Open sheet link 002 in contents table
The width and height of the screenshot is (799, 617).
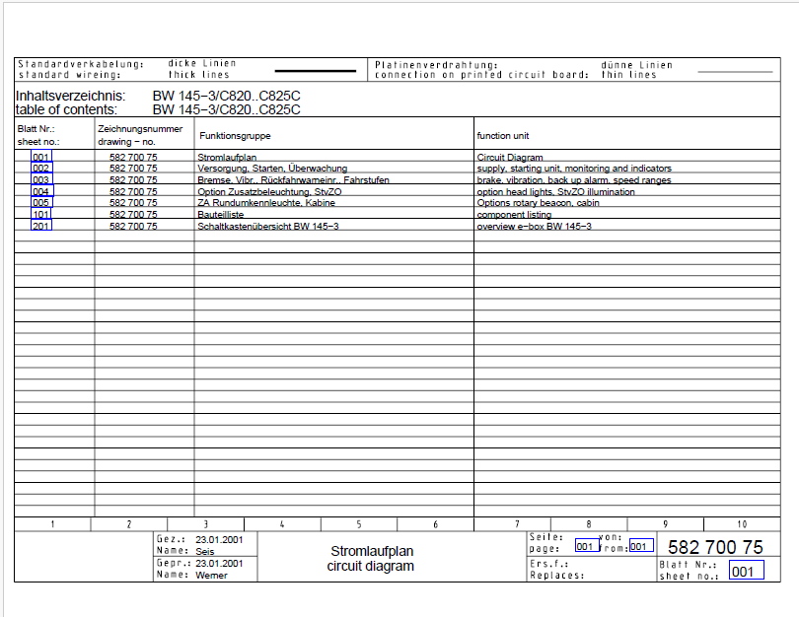click(41, 168)
